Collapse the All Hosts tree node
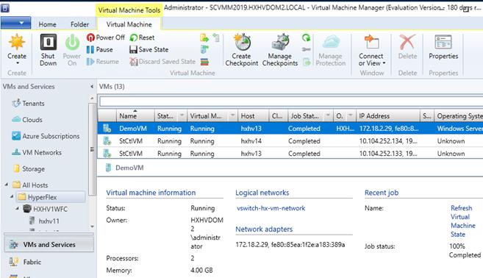 coord(6,185)
